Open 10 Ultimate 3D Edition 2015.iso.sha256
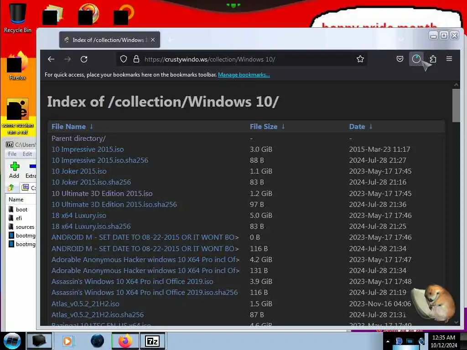This screenshot has height=350, width=467. click(x=114, y=205)
